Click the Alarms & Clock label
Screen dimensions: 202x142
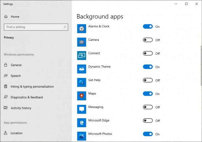(x=99, y=26)
